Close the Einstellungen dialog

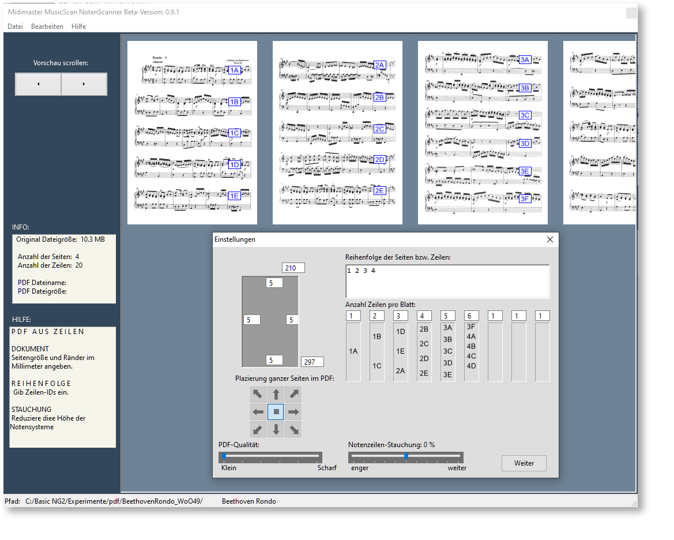click(x=549, y=239)
